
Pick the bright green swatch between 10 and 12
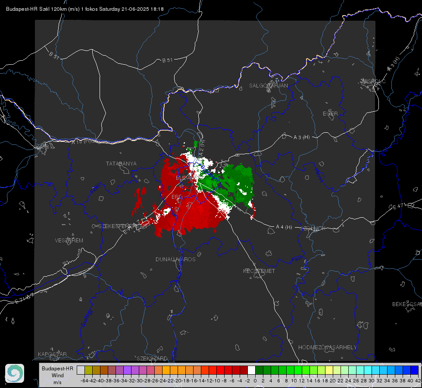(x=298, y=370)
